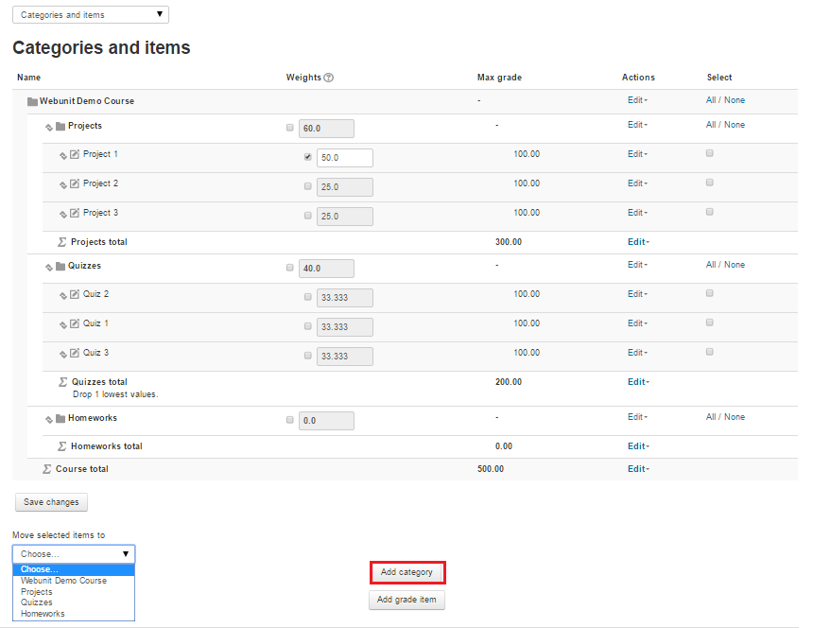Open the Weights help question mark icon

coord(328,78)
